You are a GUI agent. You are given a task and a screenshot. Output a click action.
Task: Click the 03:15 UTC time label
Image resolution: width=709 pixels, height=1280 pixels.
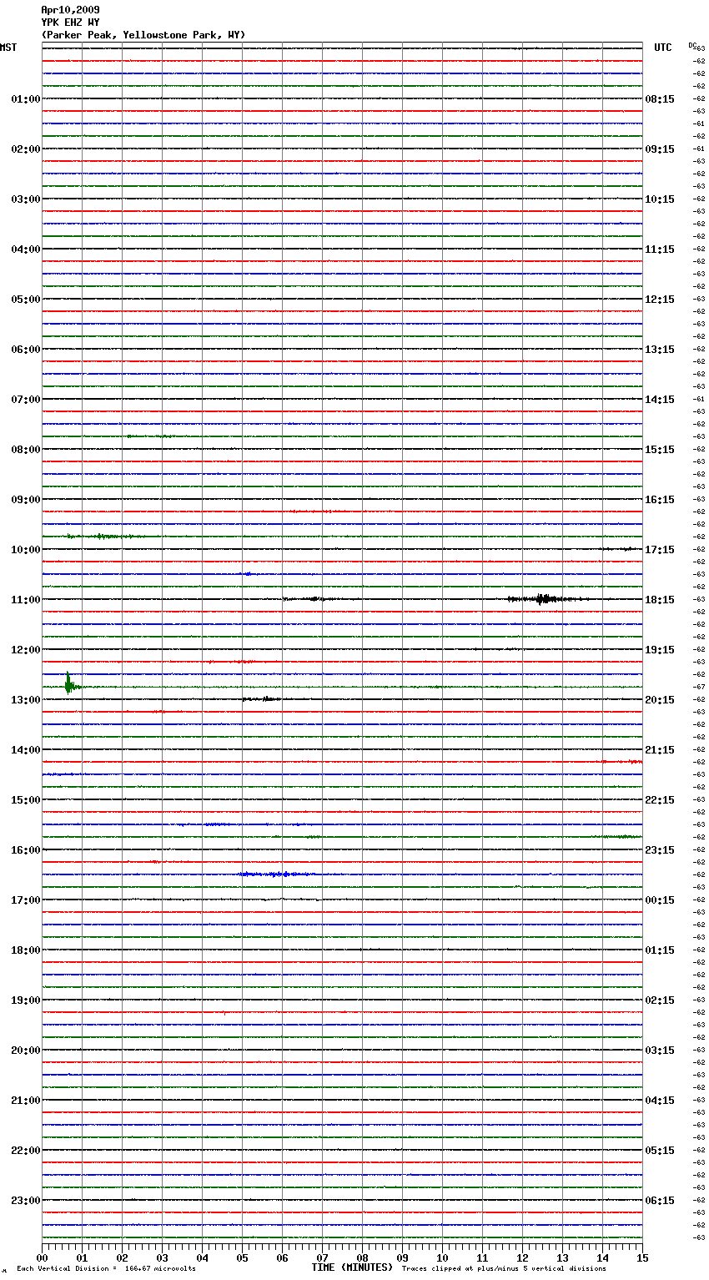pyautogui.click(x=660, y=1051)
